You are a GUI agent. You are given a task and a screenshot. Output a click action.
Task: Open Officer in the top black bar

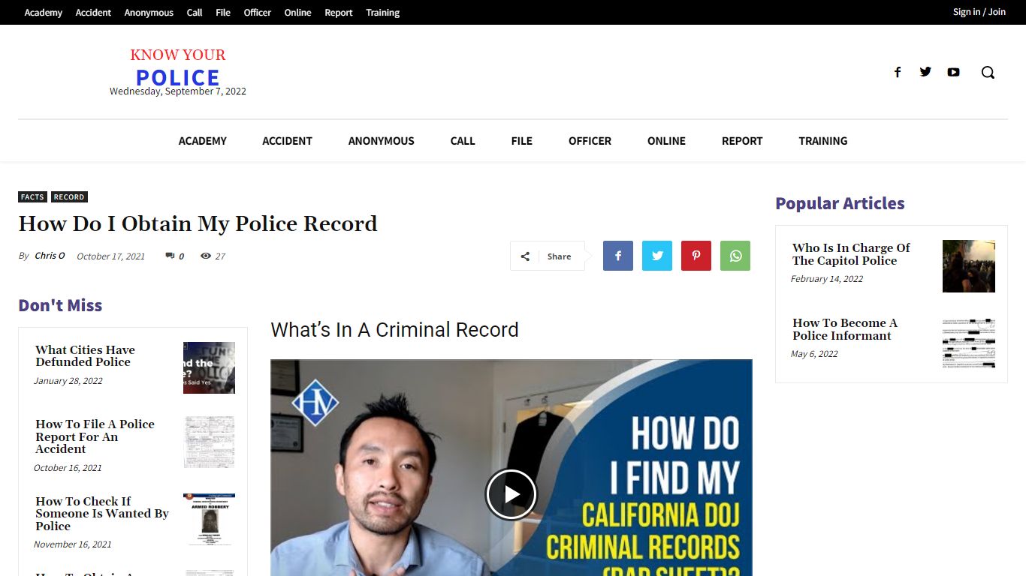(x=258, y=13)
